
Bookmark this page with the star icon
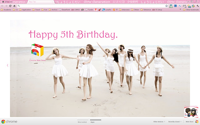coord(167,6)
